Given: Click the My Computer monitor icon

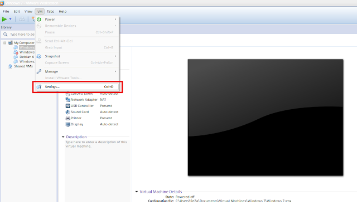Looking at the screenshot, I should [11, 43].
